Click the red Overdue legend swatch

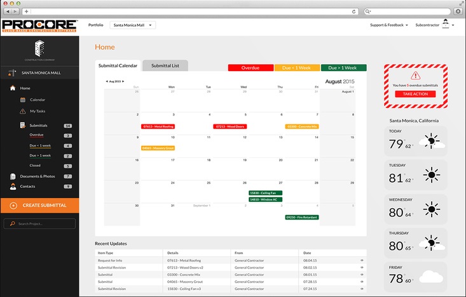point(250,67)
